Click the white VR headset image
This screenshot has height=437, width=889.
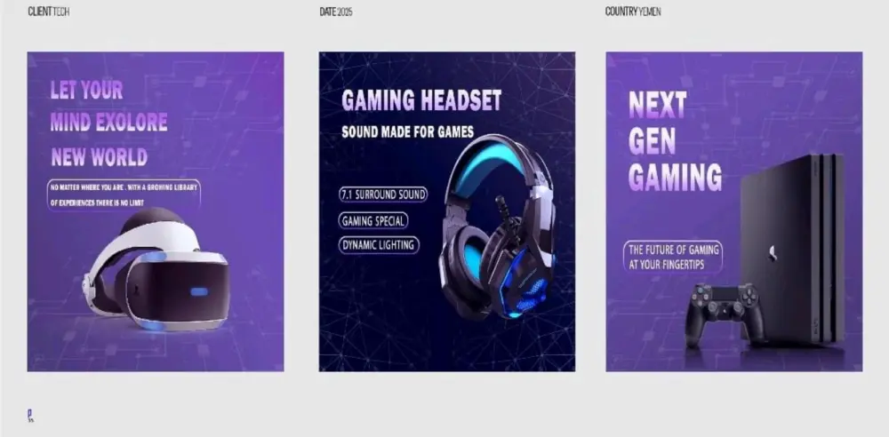(156, 270)
